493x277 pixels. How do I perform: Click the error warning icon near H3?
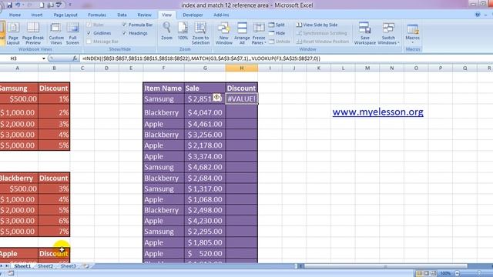(x=217, y=97)
